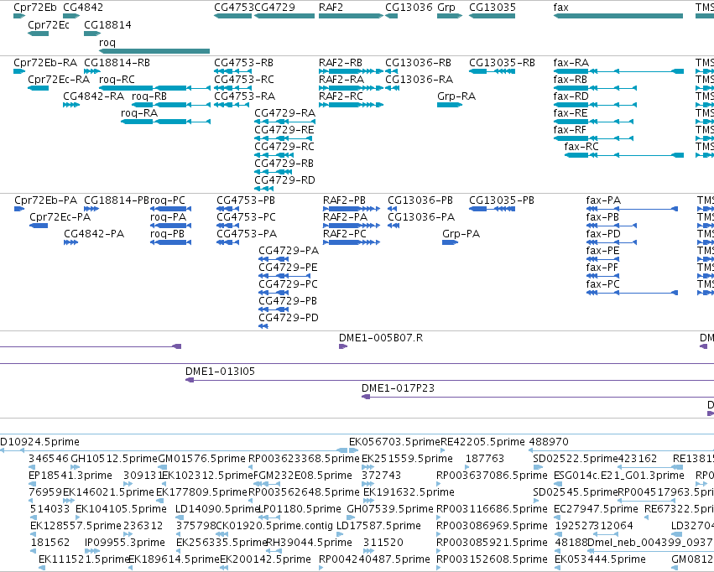Click EST label RP003637086.5prime
Image resolution: width=714 pixels, height=572 pixels.
click(x=492, y=476)
